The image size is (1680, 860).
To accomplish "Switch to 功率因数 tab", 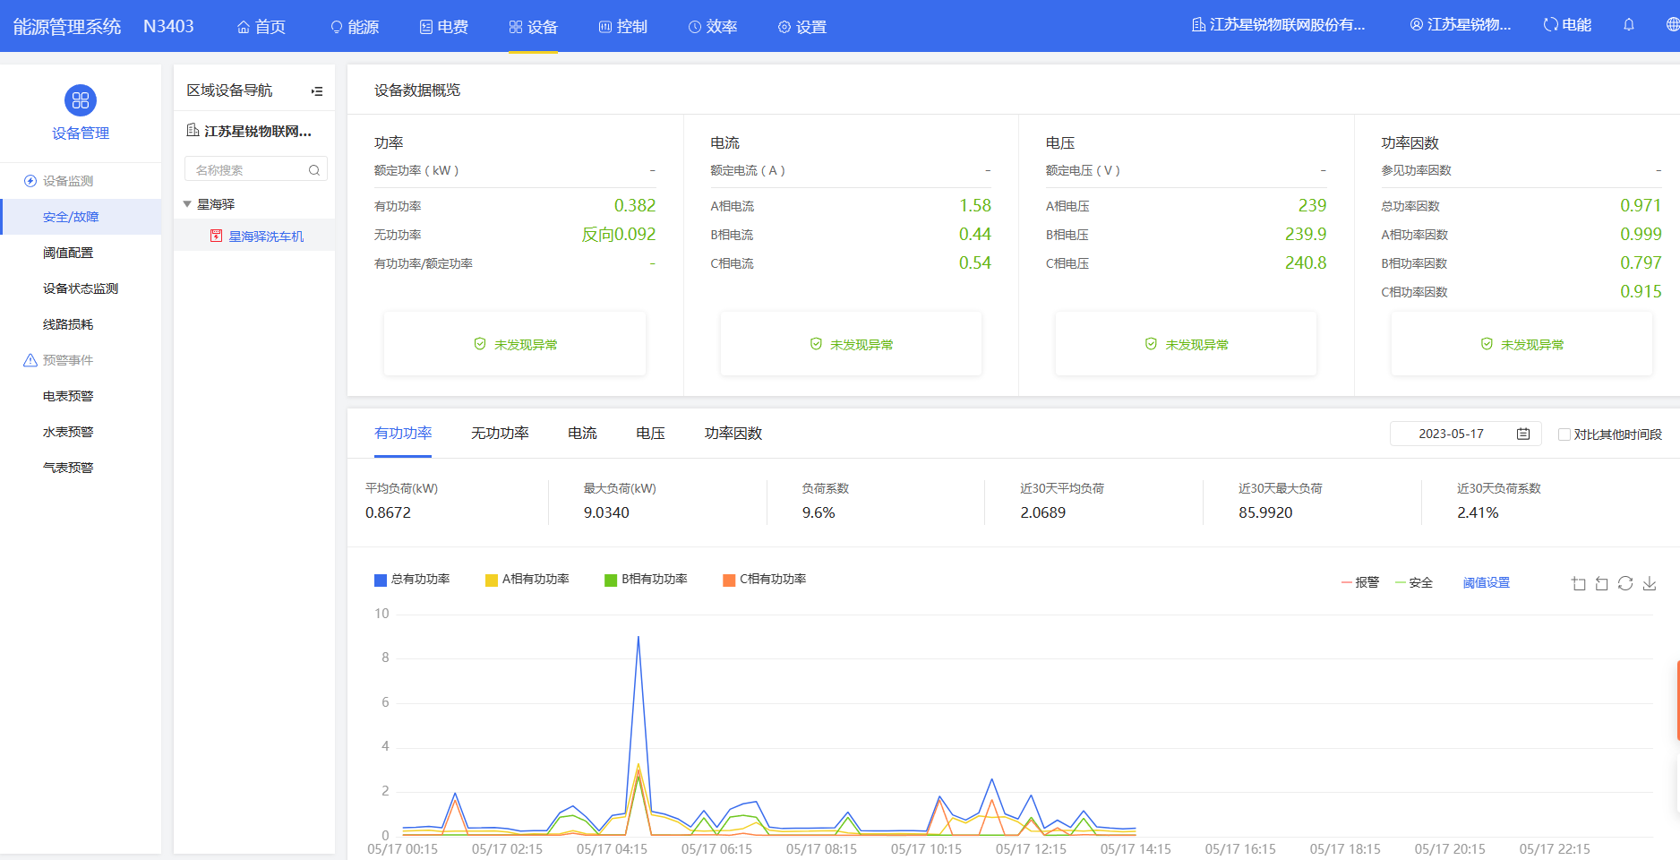I will (733, 434).
